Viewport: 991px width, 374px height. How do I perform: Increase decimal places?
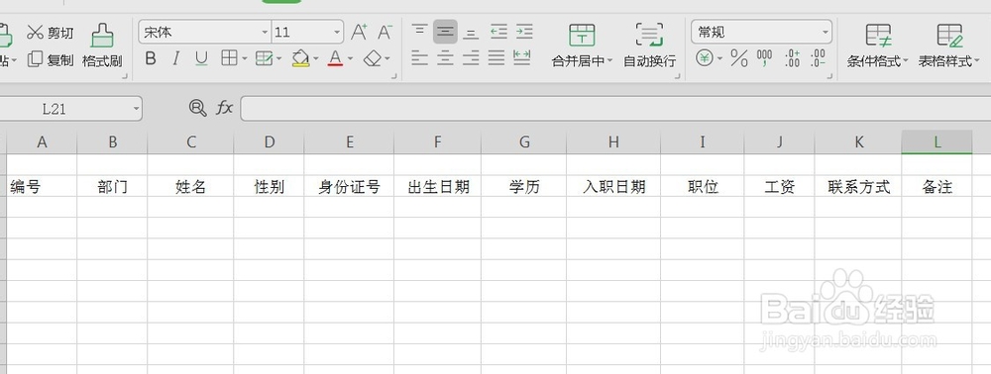[x=792, y=58]
